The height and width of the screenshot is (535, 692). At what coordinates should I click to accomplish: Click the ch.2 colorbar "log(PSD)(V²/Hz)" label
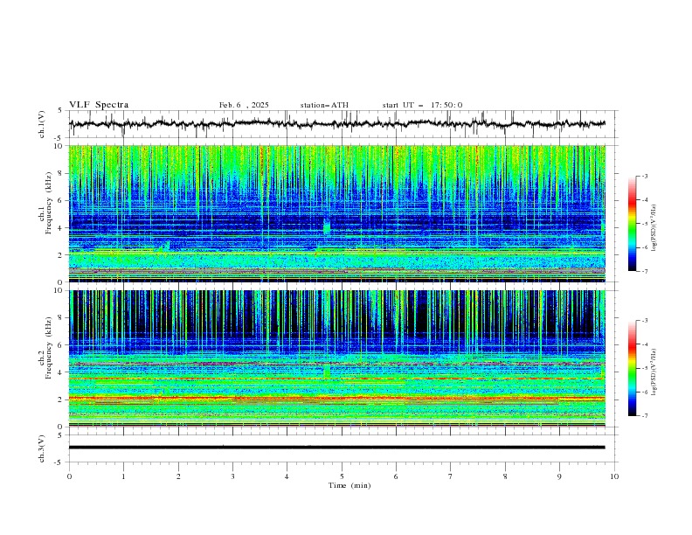[x=654, y=372]
